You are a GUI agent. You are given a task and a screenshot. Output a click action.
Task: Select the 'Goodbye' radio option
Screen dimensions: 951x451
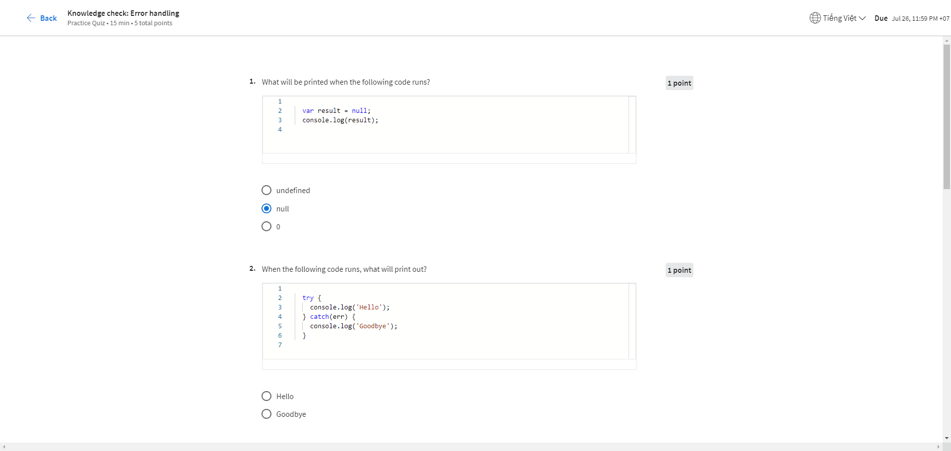[x=266, y=414]
